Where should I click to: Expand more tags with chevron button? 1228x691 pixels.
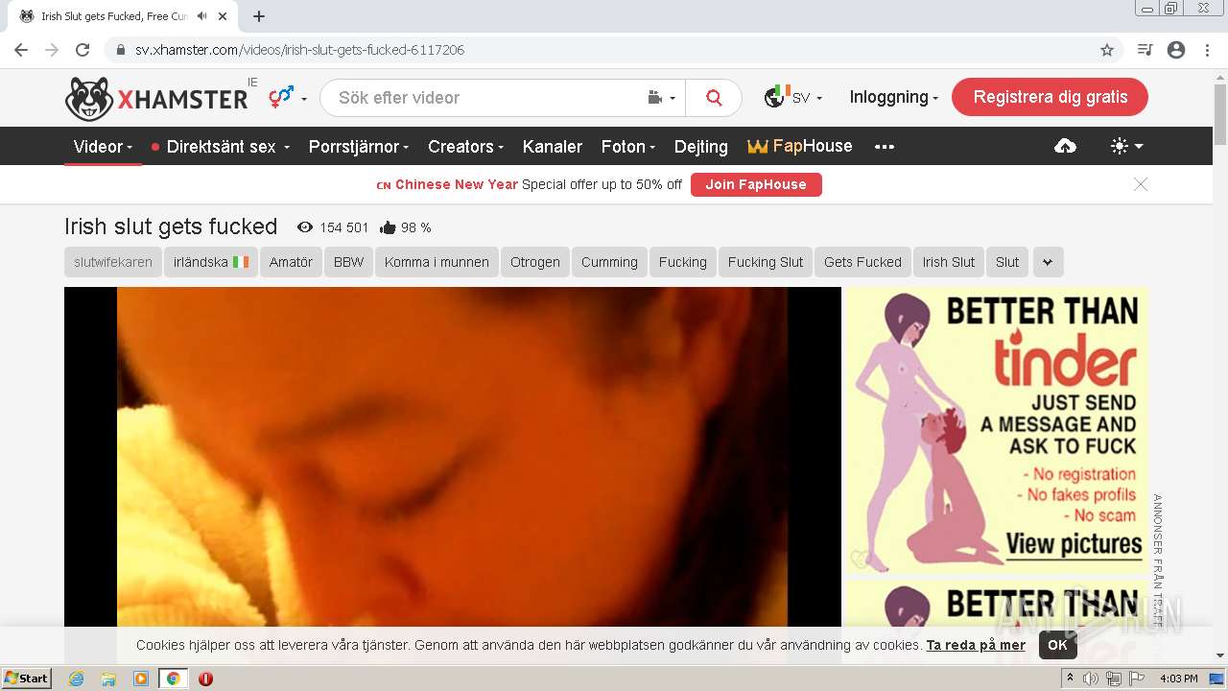coord(1048,262)
